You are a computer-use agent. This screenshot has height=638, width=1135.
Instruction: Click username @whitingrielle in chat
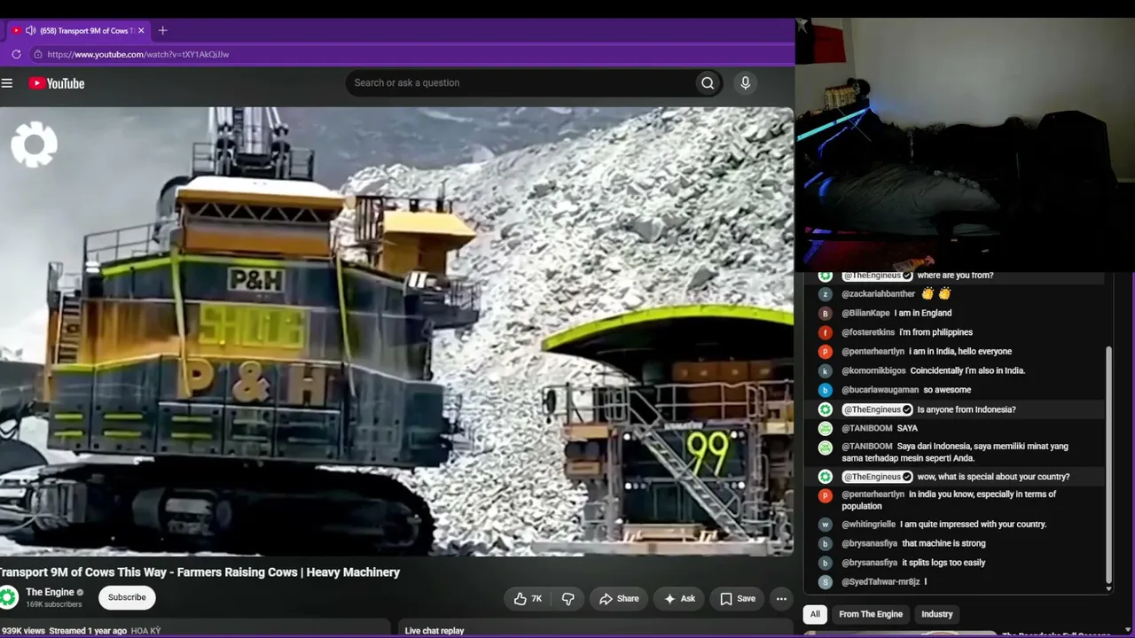[x=868, y=525]
